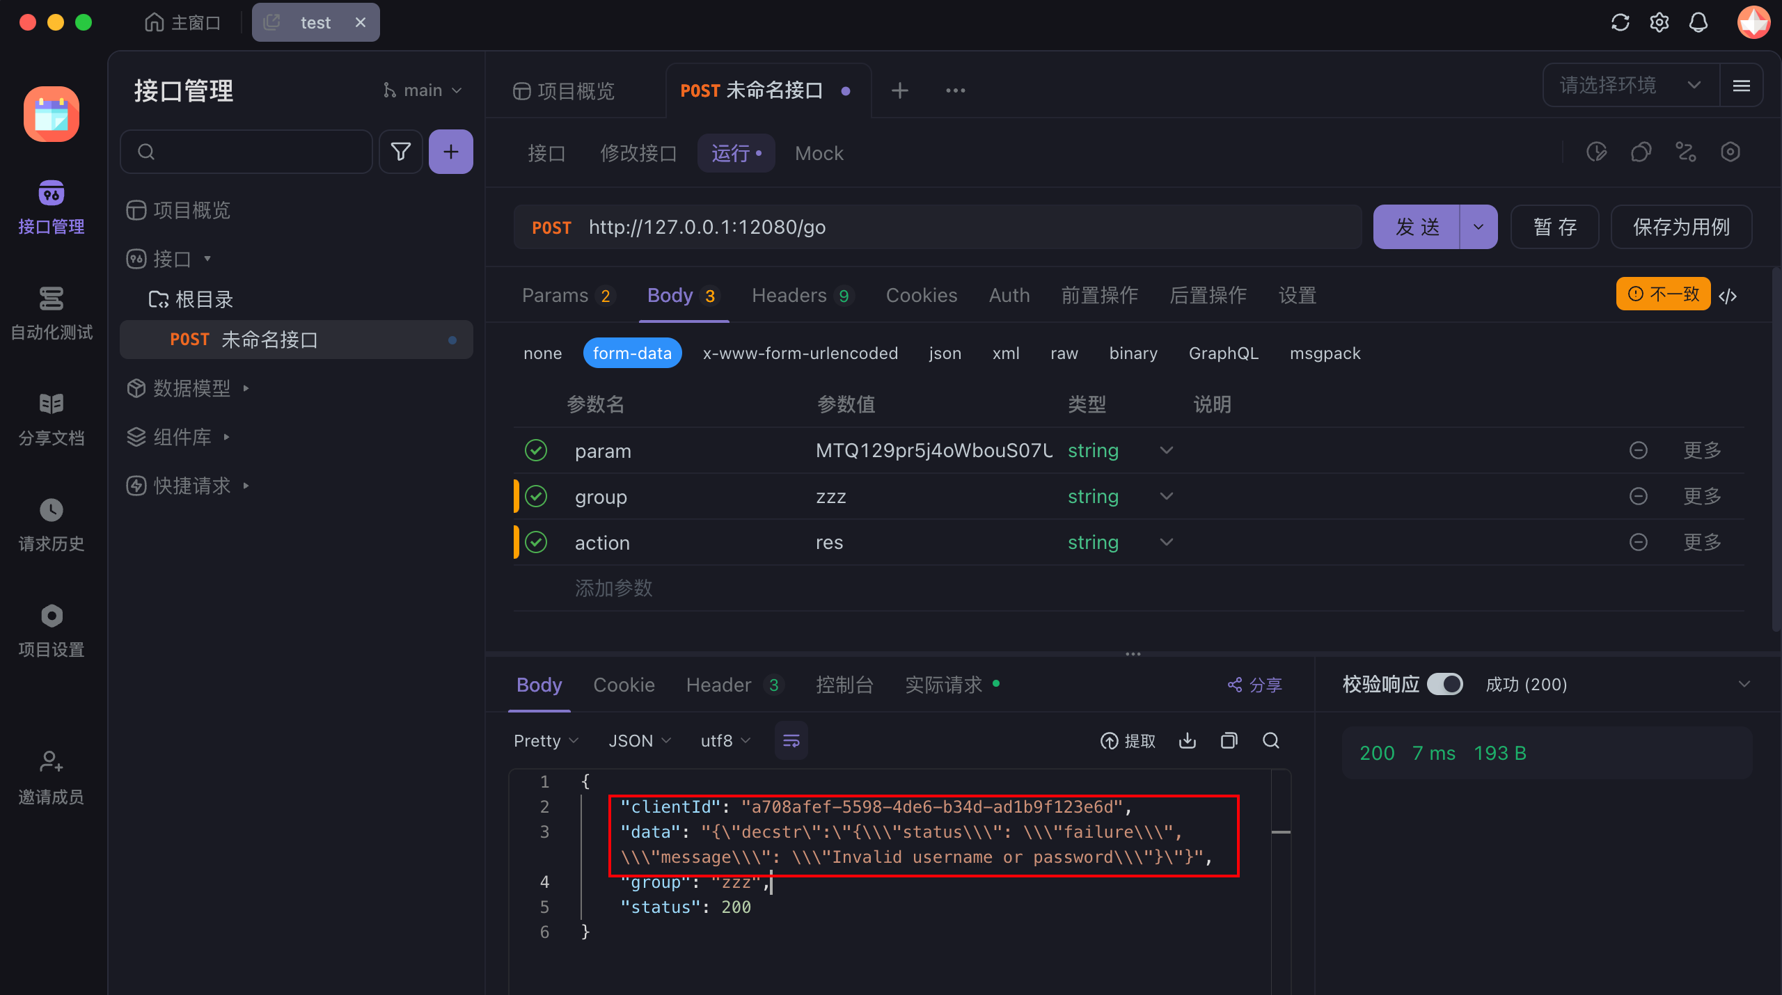1782x995 pixels.
Task: Uncheck the action row checkbox
Action: (x=536, y=542)
